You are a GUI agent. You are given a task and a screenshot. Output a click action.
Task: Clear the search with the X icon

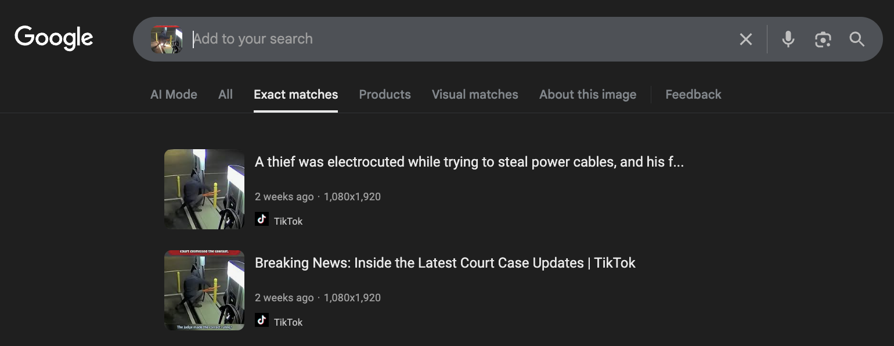745,39
